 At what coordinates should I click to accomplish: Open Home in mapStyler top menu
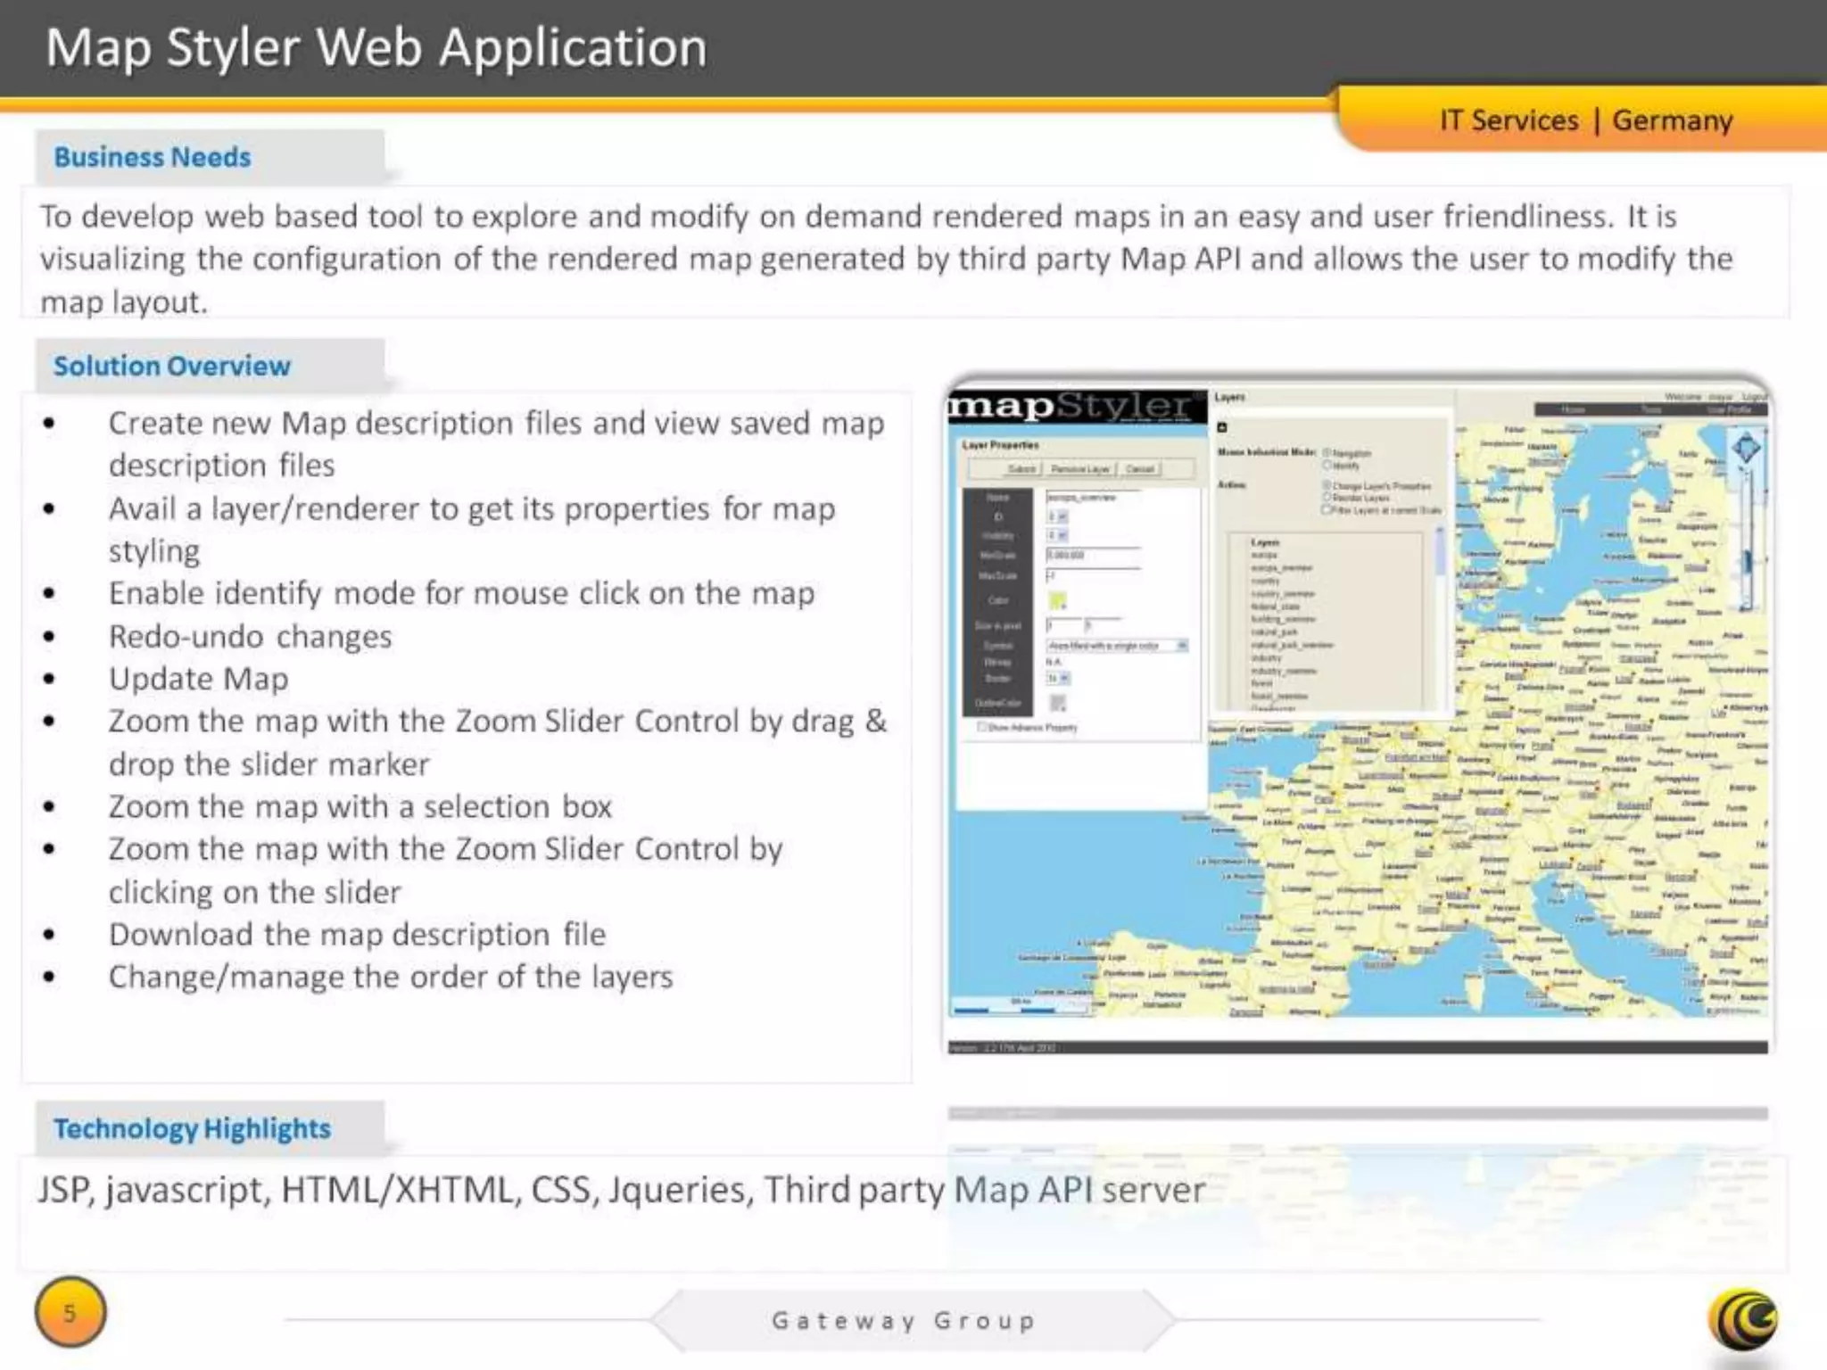[x=1573, y=409]
